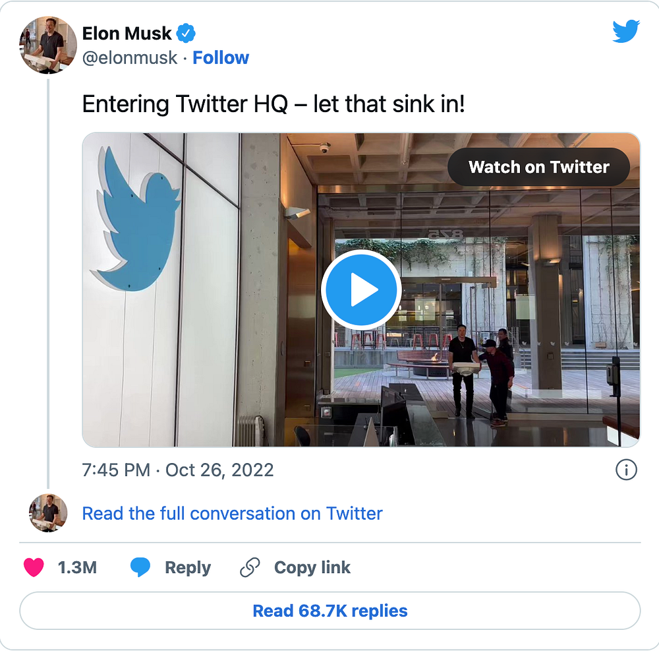Image resolution: width=659 pixels, height=651 pixels.
Task: Click the 1.3M likes count
Action: tap(77, 567)
